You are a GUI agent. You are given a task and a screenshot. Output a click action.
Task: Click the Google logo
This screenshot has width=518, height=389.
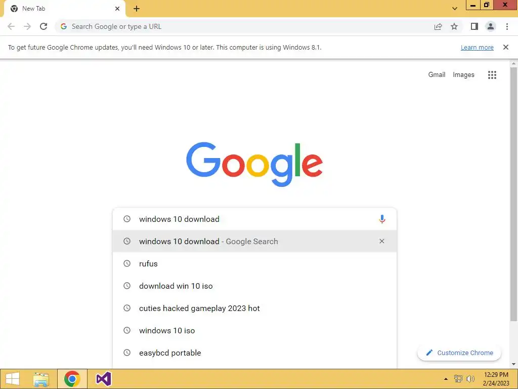tap(254, 165)
